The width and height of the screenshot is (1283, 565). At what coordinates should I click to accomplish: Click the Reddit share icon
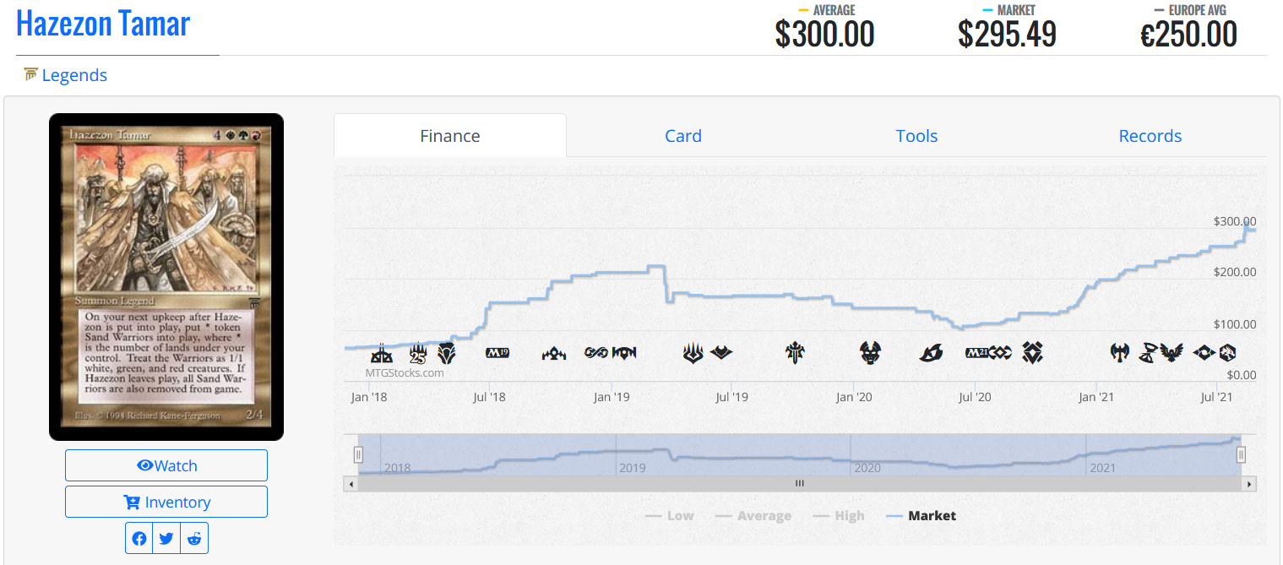(194, 539)
